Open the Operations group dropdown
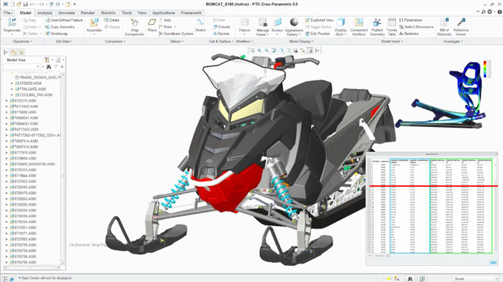 point(23,41)
